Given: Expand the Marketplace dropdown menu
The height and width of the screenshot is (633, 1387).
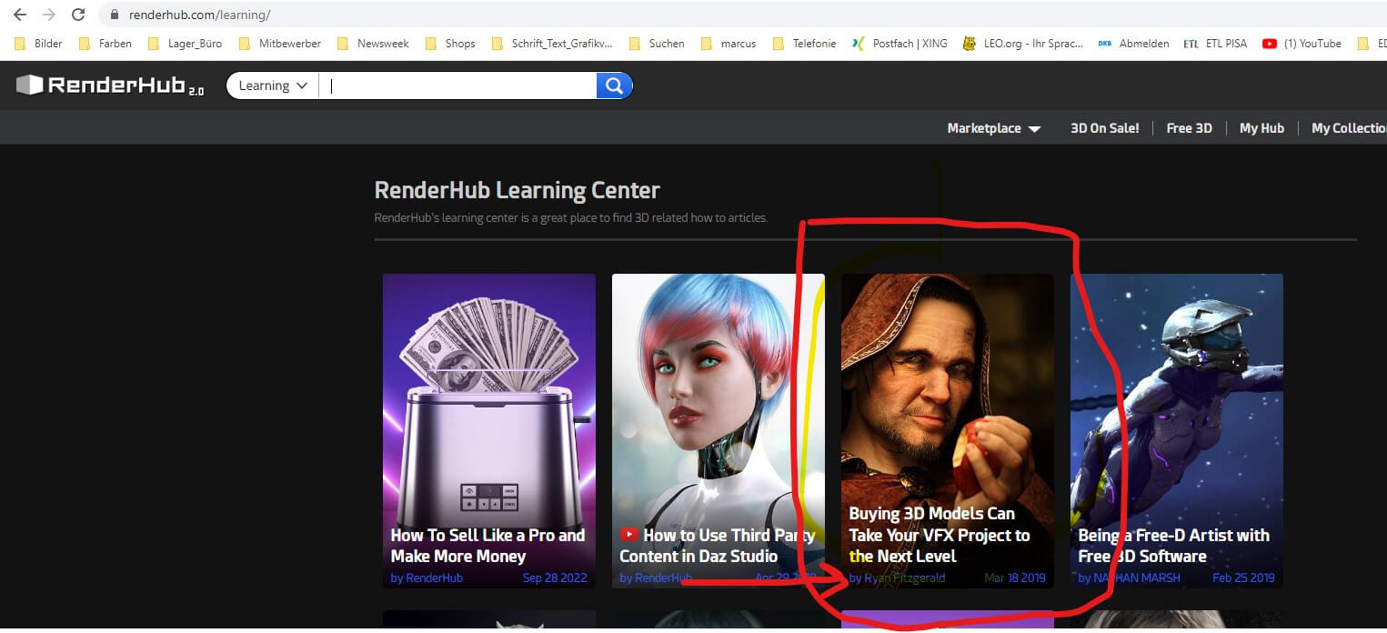Looking at the screenshot, I should coord(993,128).
